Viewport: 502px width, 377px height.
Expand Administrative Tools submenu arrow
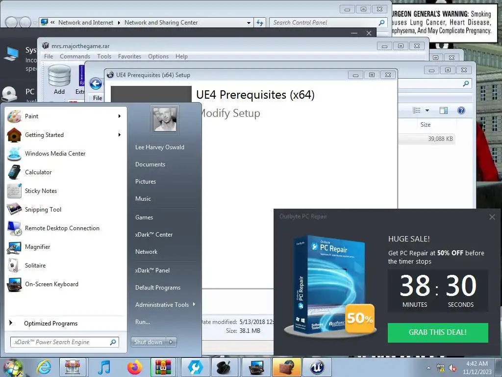pos(194,304)
